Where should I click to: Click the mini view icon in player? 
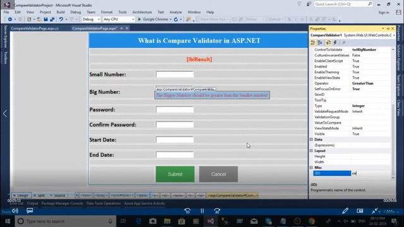click(x=360, y=211)
